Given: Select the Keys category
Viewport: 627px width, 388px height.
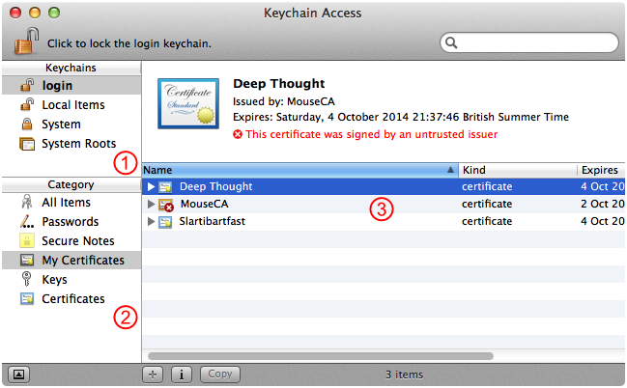Looking at the screenshot, I should click(x=54, y=280).
